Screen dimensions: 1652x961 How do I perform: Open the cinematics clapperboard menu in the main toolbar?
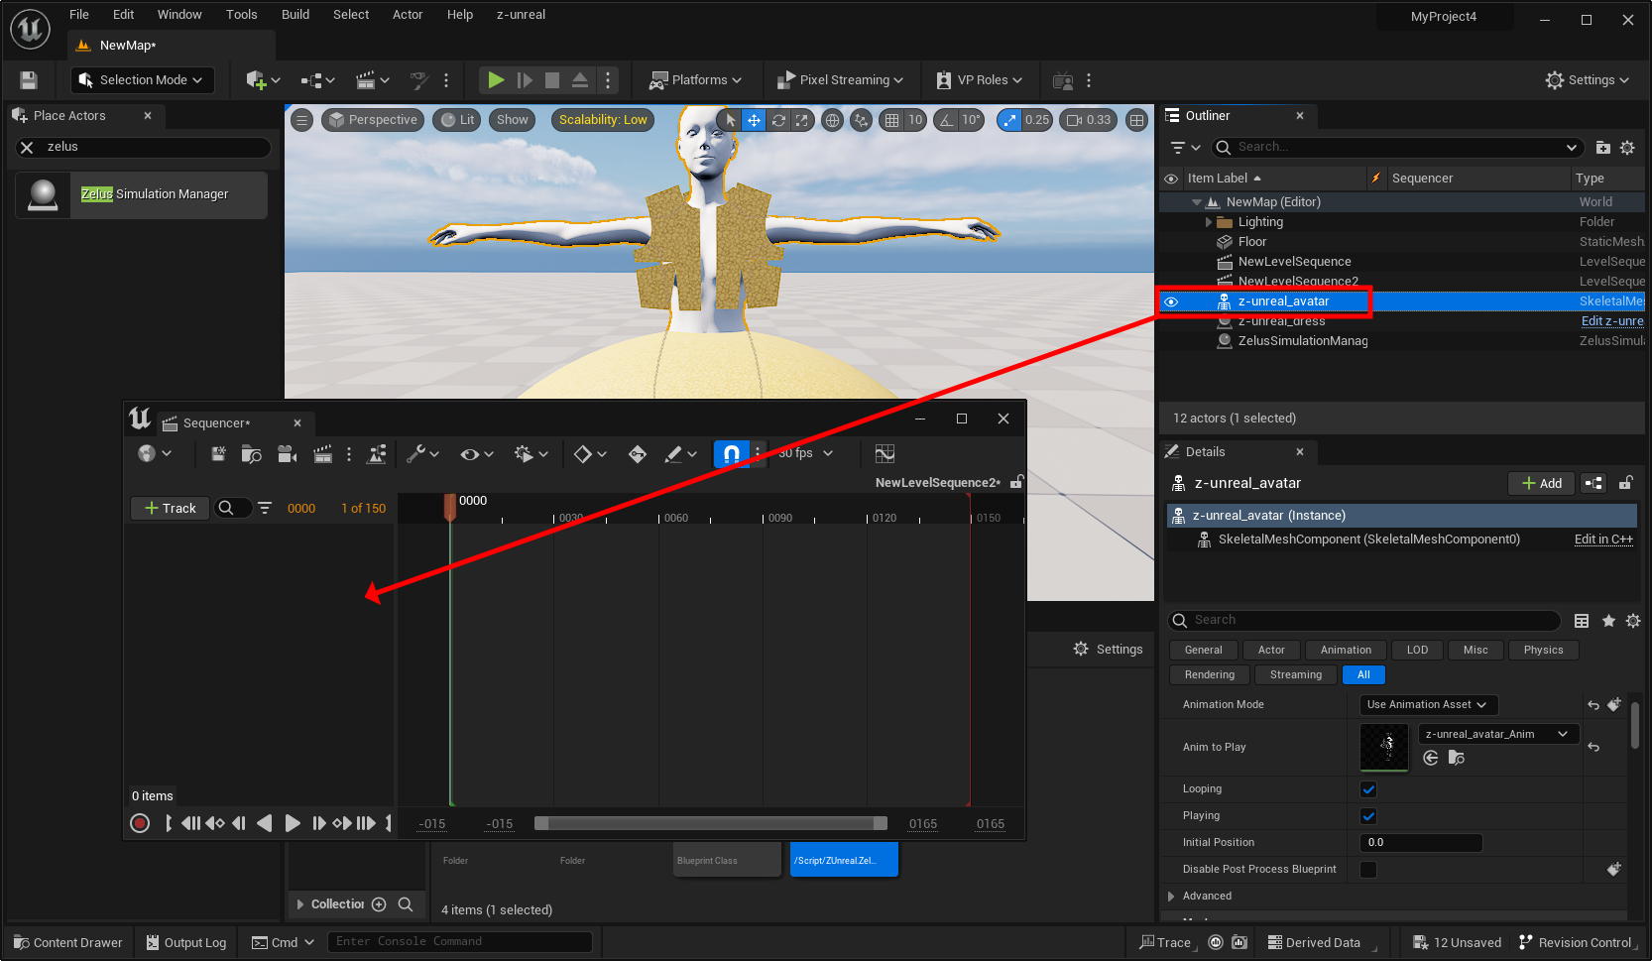tap(373, 80)
